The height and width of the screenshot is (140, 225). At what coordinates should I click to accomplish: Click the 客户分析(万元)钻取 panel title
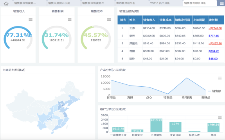(x=113, y=109)
